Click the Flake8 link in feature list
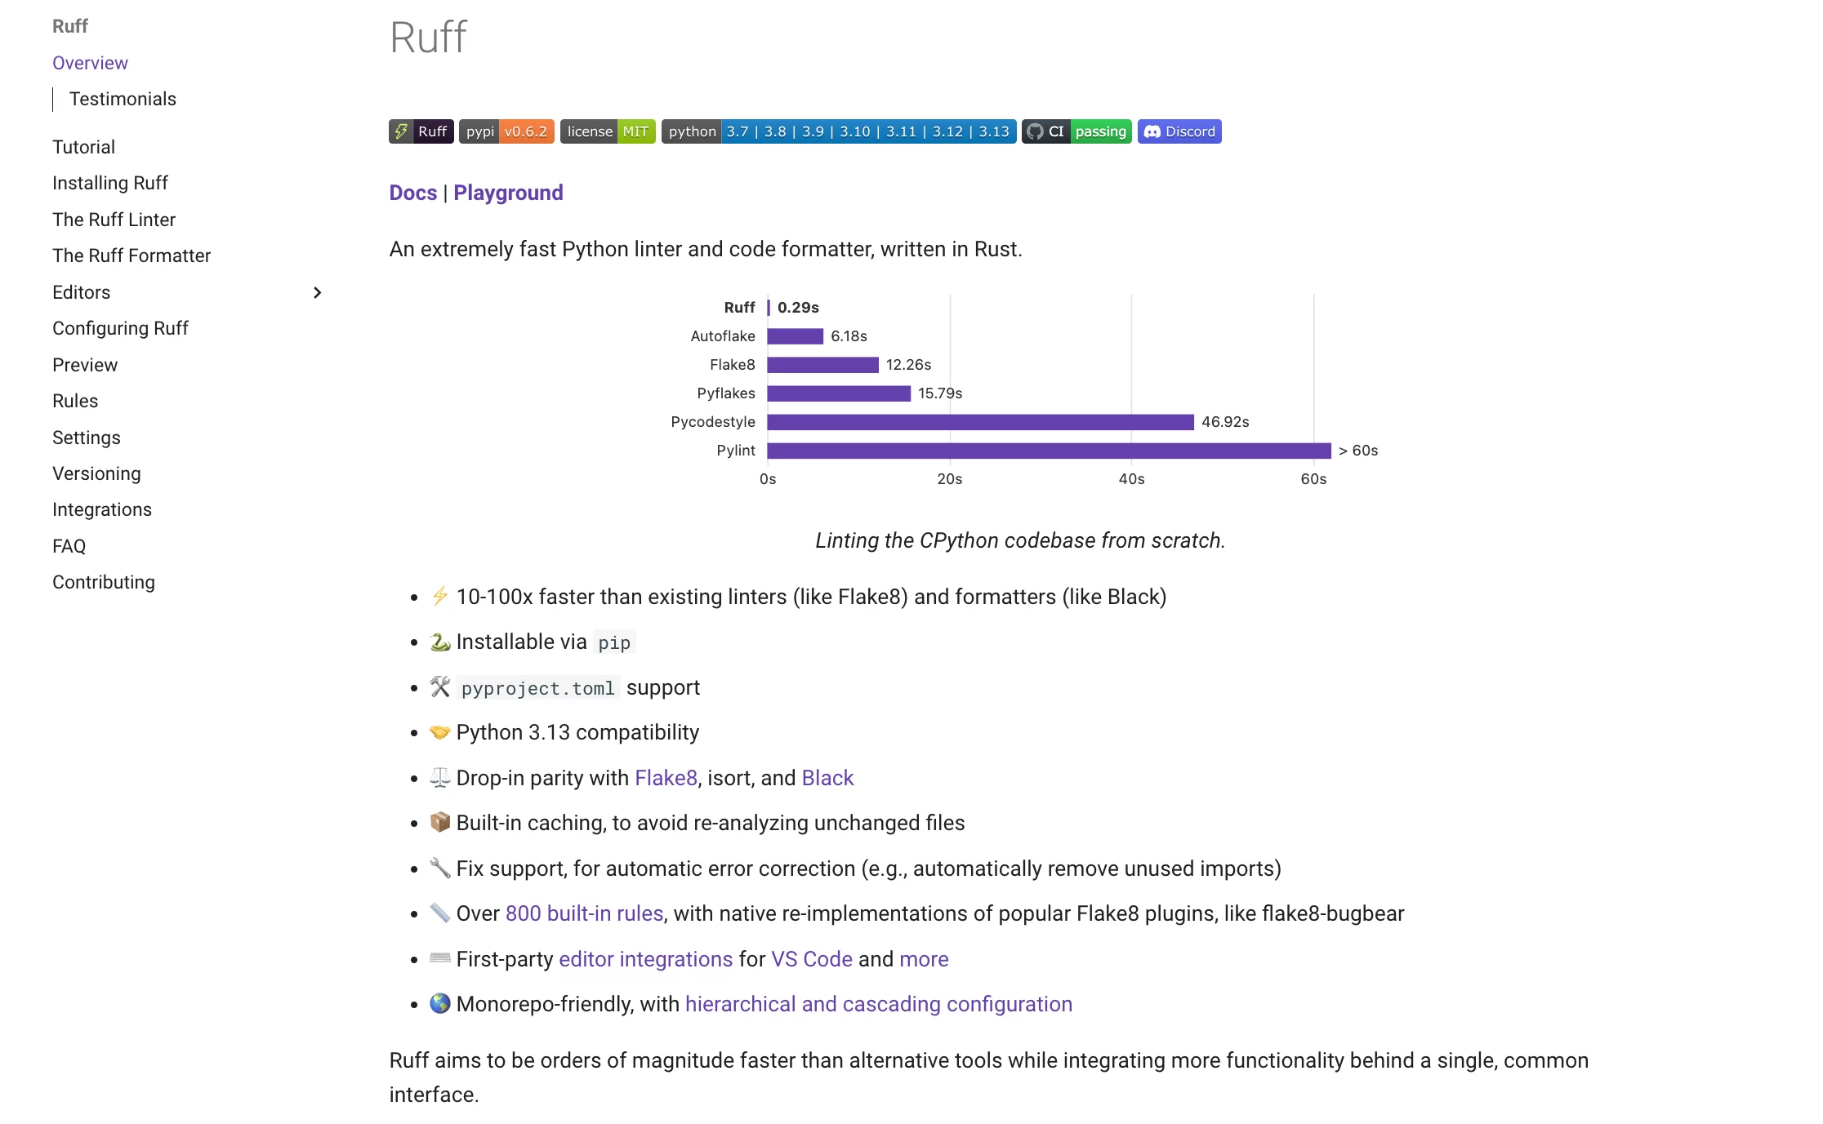The width and height of the screenshot is (1823, 1124). click(666, 778)
